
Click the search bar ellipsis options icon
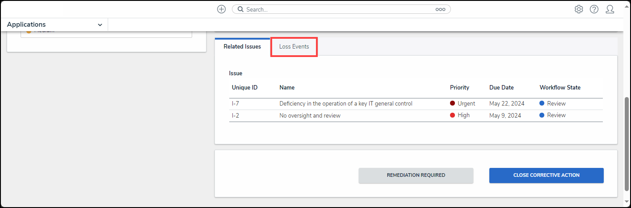(x=440, y=9)
